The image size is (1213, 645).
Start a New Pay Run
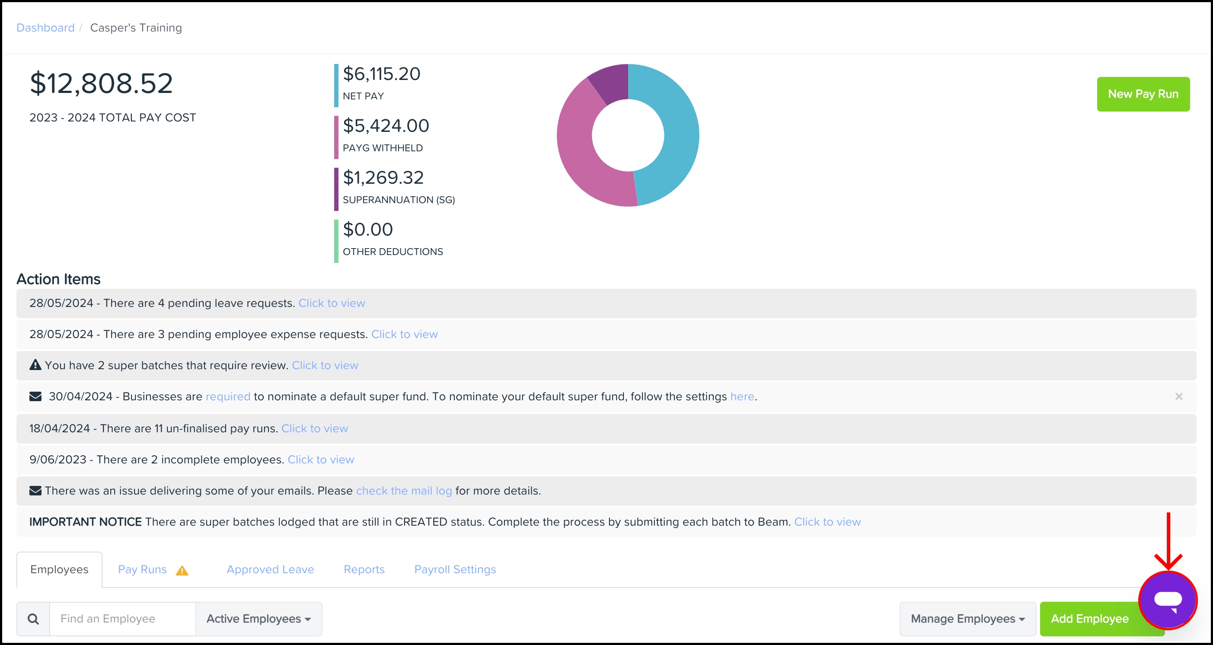tap(1143, 94)
